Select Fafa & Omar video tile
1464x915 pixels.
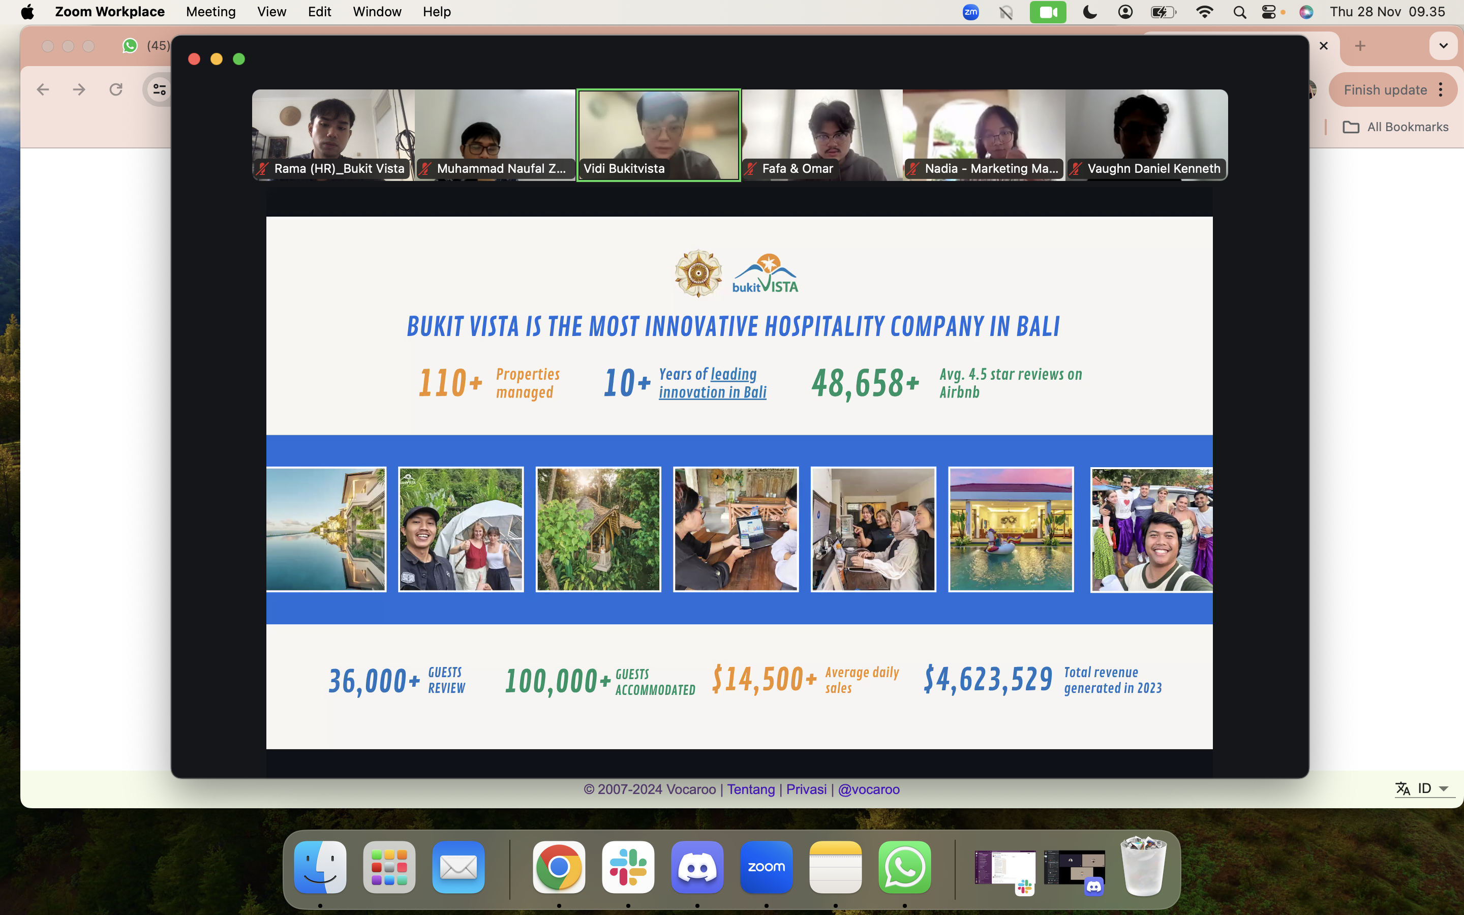coord(822,135)
